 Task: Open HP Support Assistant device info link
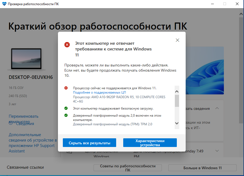33,143
